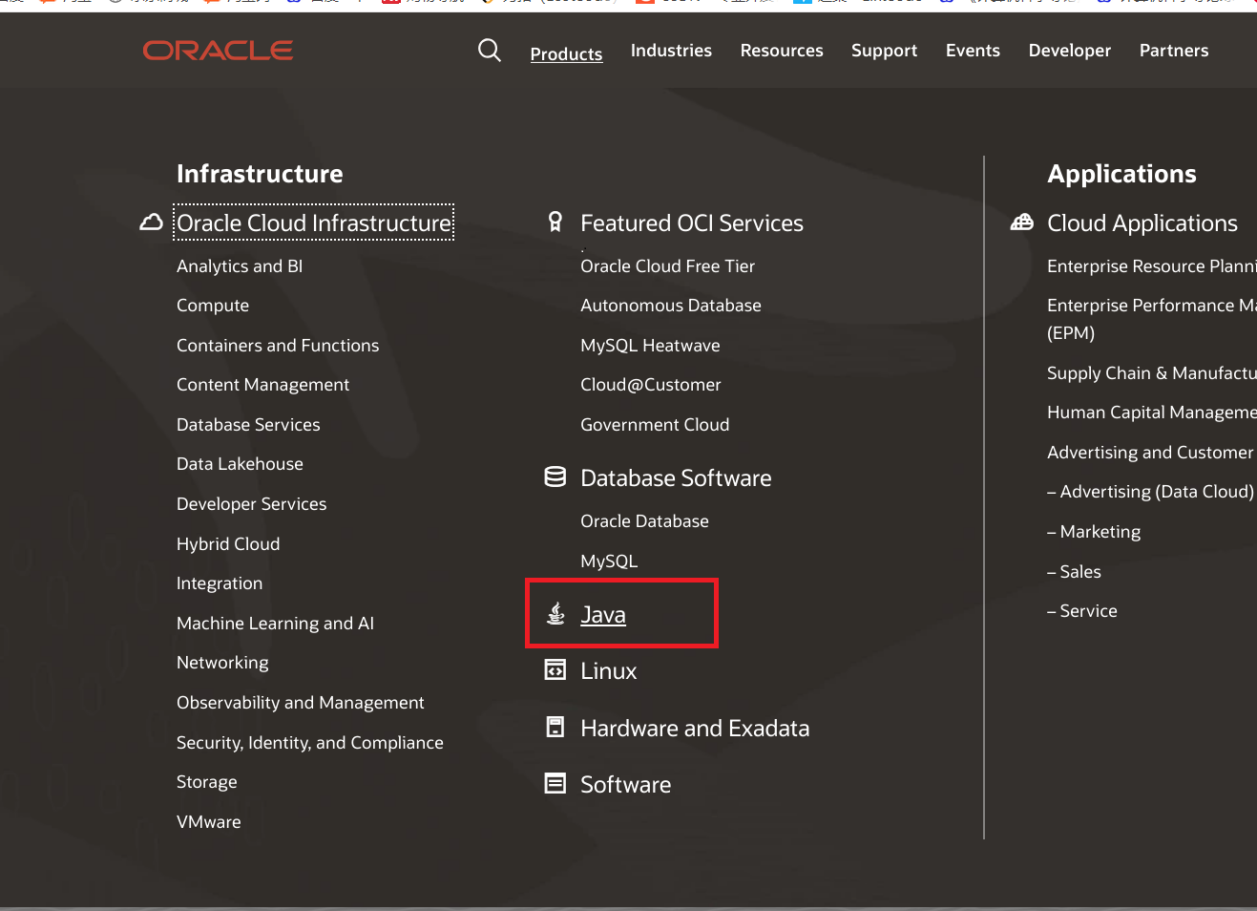Open Analytics and BI
This screenshot has height=911, width=1257.
pyautogui.click(x=240, y=266)
